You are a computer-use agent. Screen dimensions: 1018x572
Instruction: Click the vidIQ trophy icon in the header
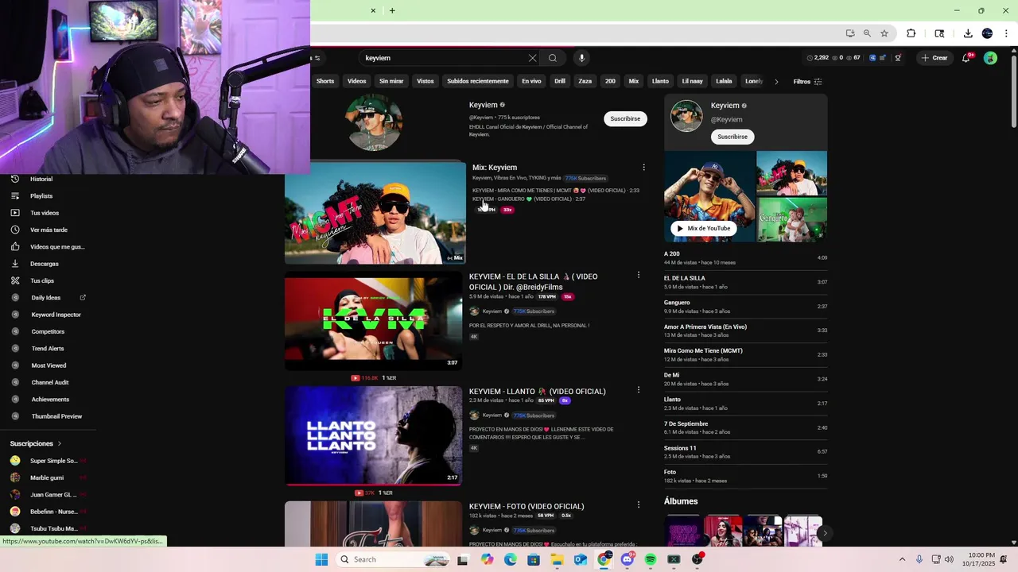point(898,58)
